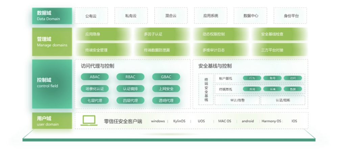338x153 pixels.
Task: Open the 动态权限控制 bar
Action: pos(221,34)
